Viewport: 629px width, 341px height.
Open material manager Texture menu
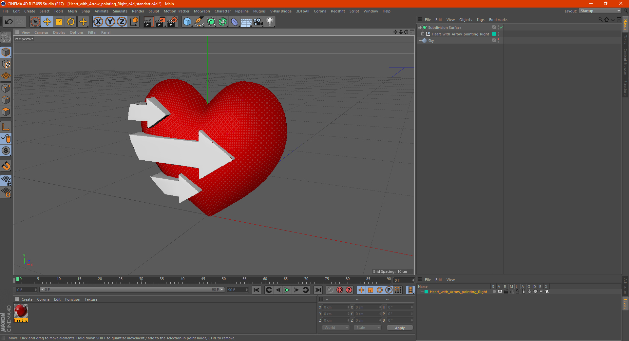[91, 299]
